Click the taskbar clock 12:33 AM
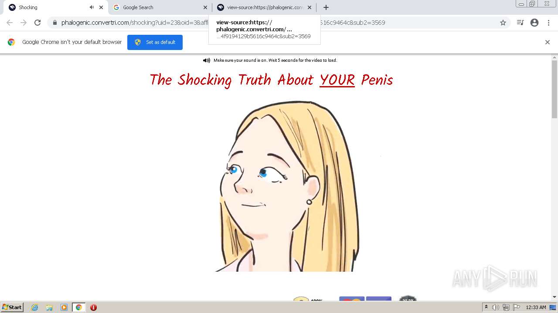 pyautogui.click(x=536, y=307)
